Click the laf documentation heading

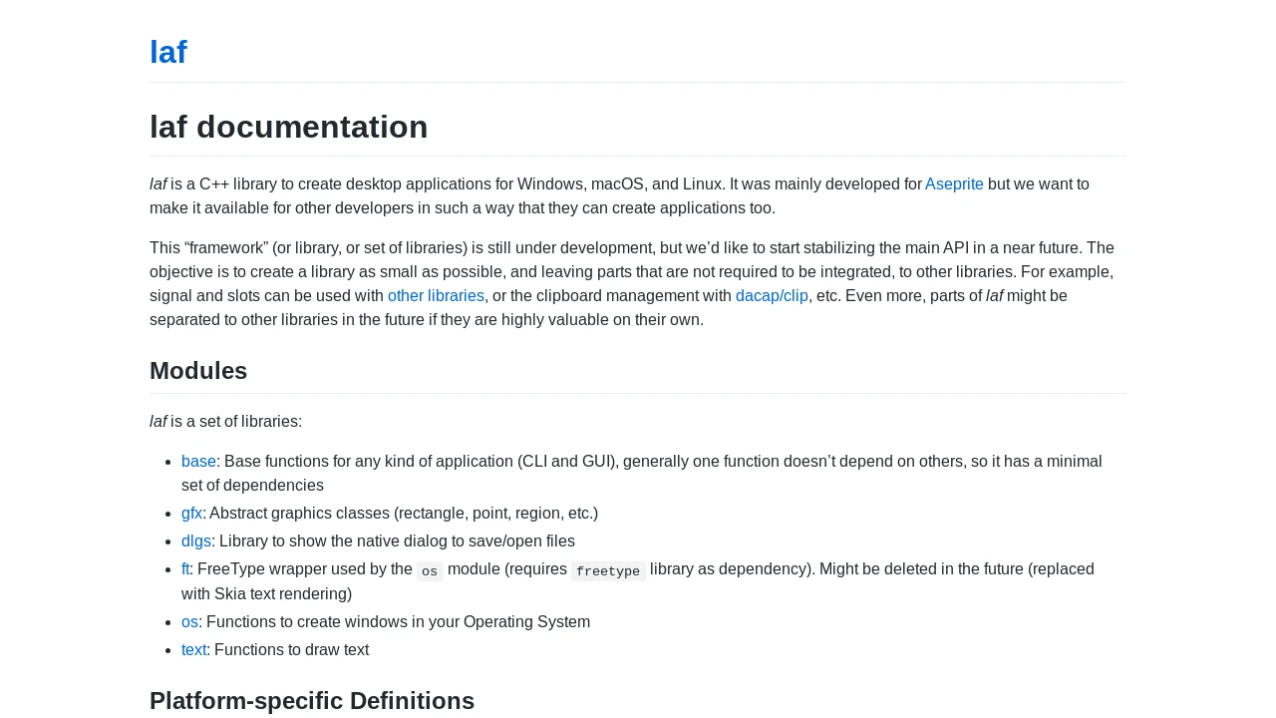(289, 127)
